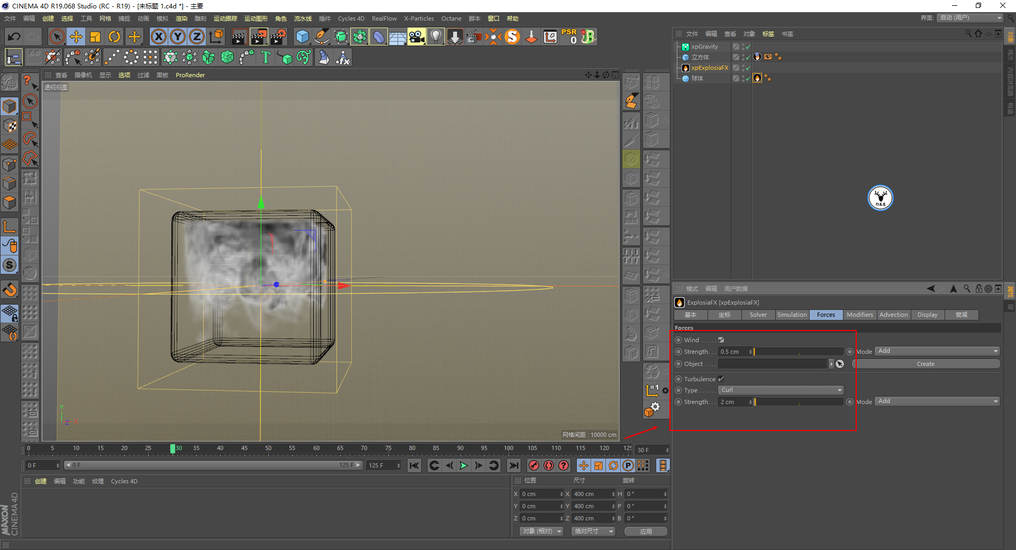Click the orange S plugin icon
Image resolution: width=1016 pixels, height=550 pixels.
point(512,36)
